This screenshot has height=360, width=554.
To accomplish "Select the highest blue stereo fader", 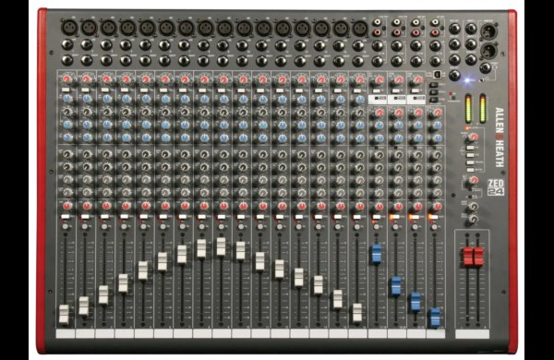I will tap(377, 253).
